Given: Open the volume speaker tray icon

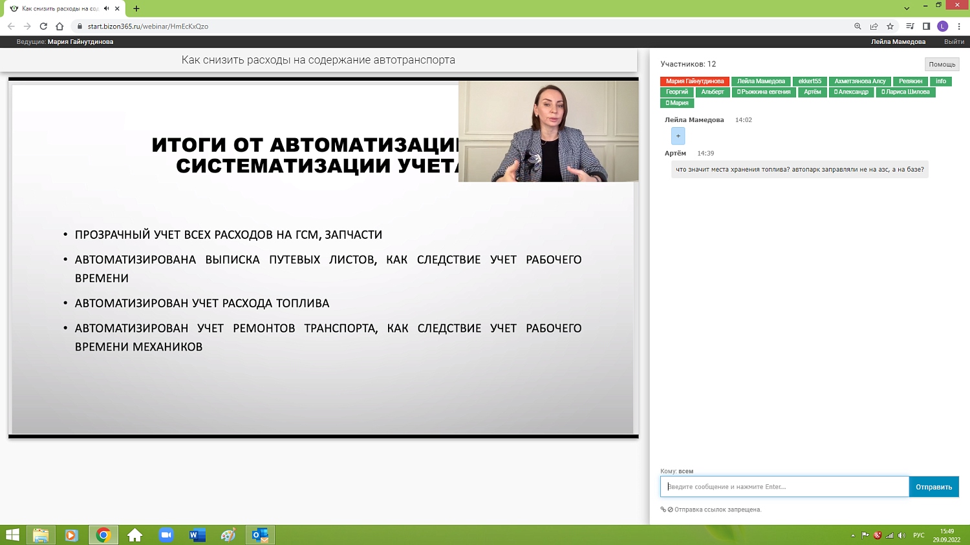Looking at the screenshot, I should (x=902, y=535).
